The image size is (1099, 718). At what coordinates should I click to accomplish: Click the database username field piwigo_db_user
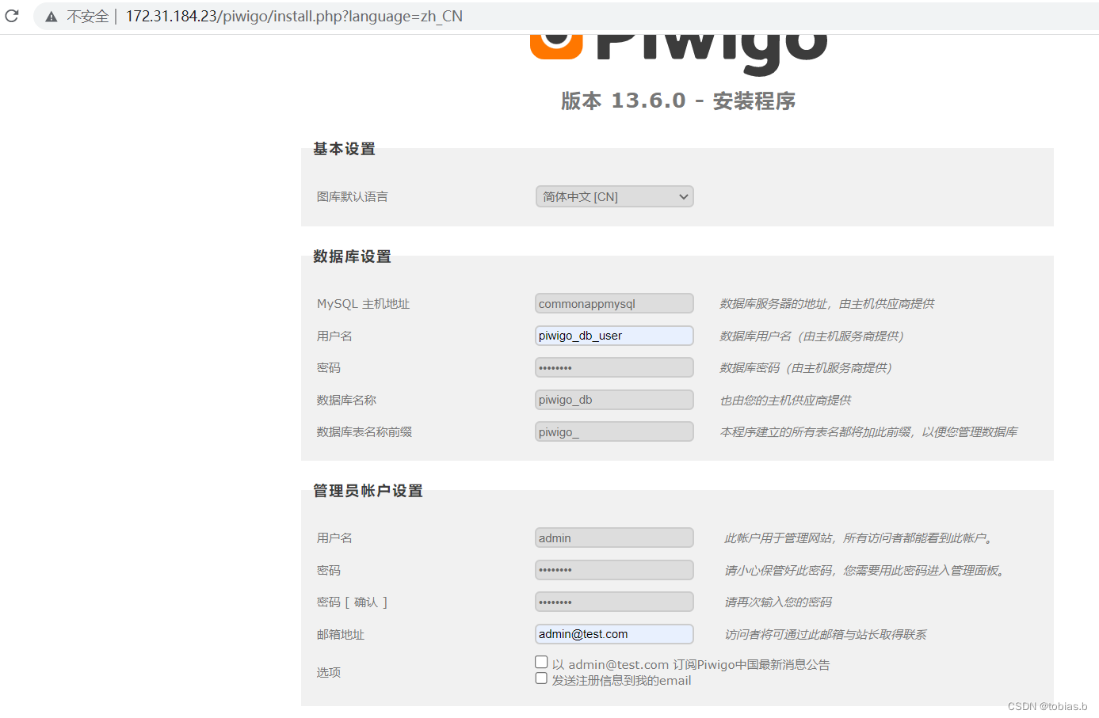[614, 336]
